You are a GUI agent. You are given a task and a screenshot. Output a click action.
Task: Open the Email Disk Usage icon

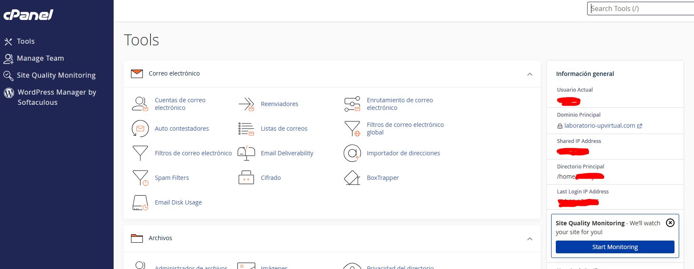pyautogui.click(x=140, y=203)
